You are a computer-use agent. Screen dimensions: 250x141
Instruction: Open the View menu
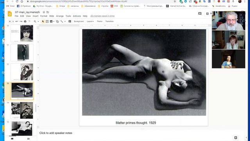click(x=28, y=16)
